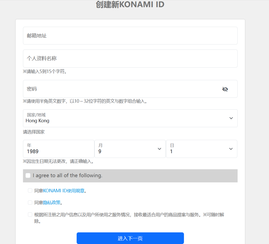Select the 个人资料名称 profile name field

click(130, 58)
